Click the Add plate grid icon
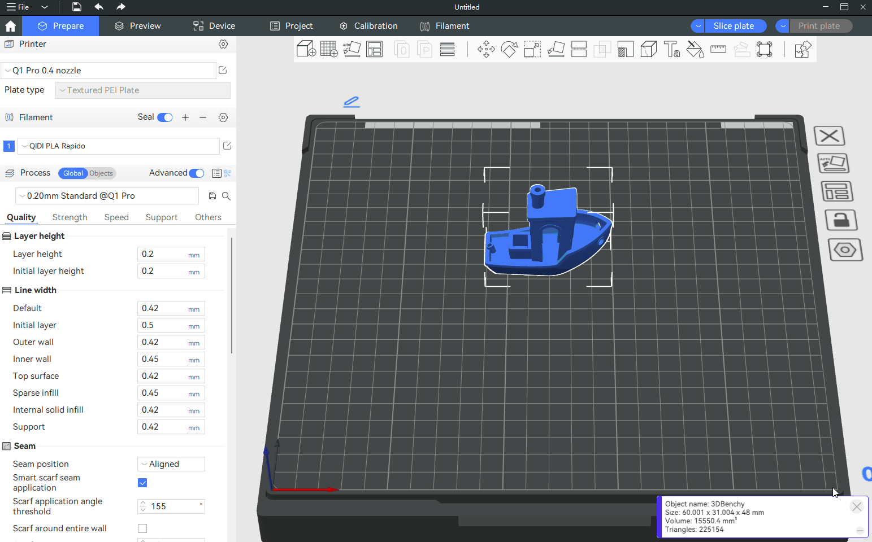 pos(328,49)
